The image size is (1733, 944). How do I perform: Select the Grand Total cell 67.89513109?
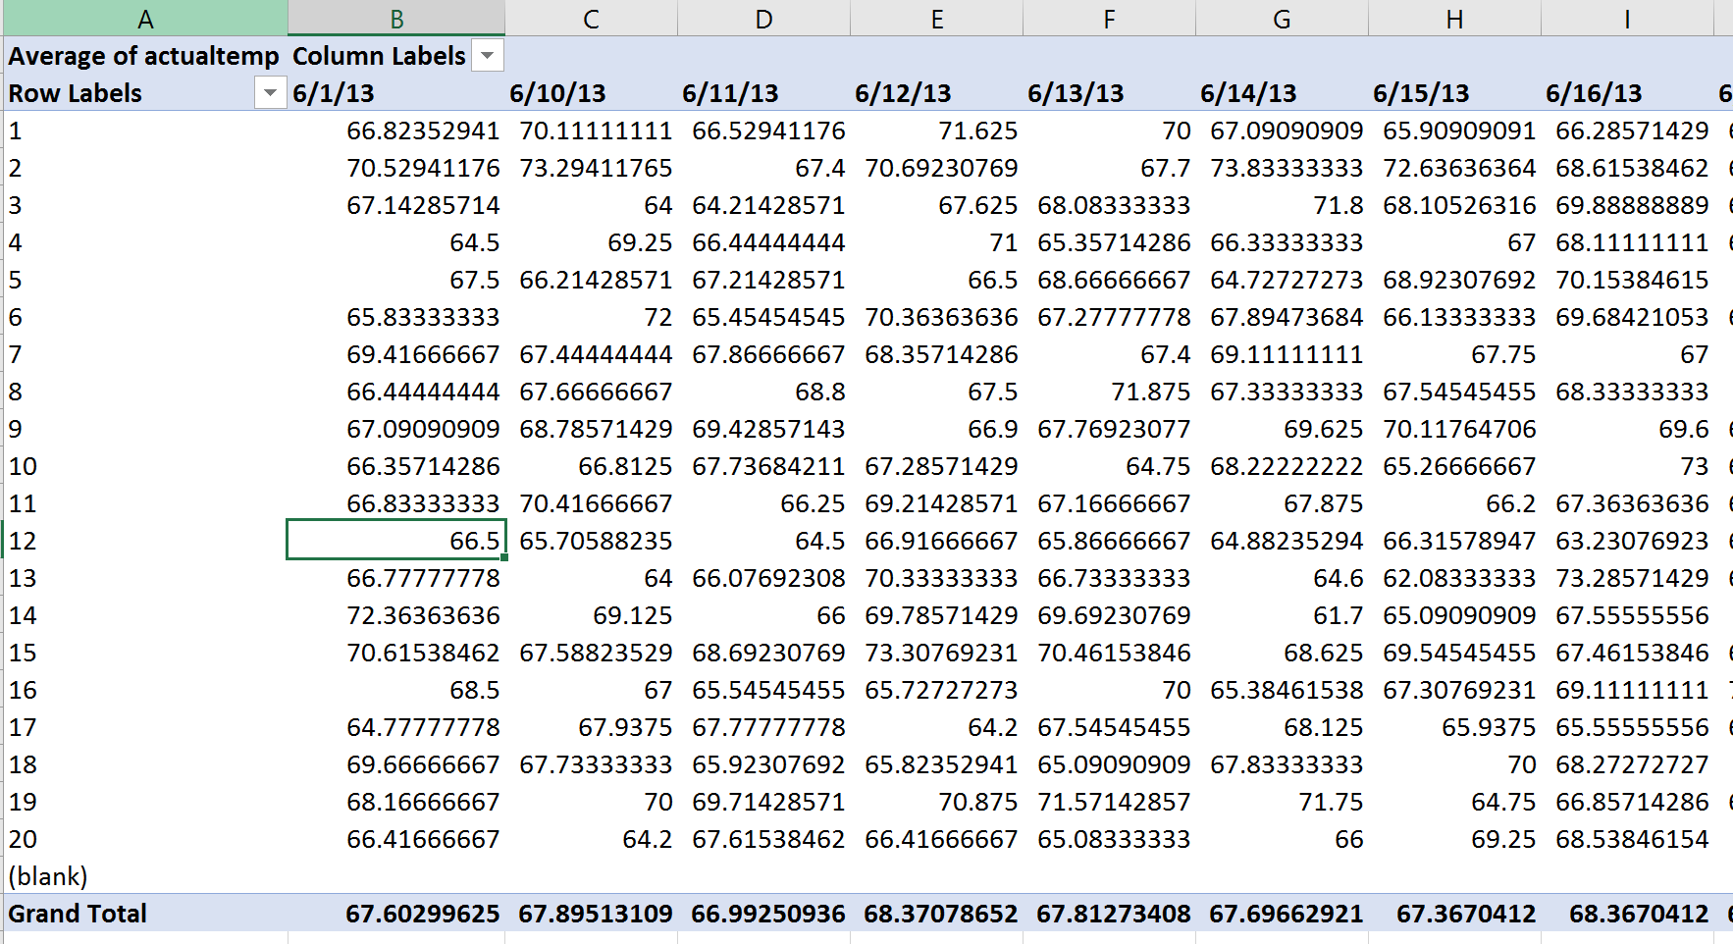pyautogui.click(x=591, y=914)
